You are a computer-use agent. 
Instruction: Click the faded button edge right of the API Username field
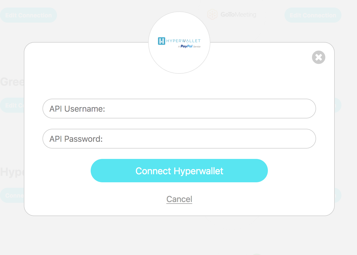[338, 105]
